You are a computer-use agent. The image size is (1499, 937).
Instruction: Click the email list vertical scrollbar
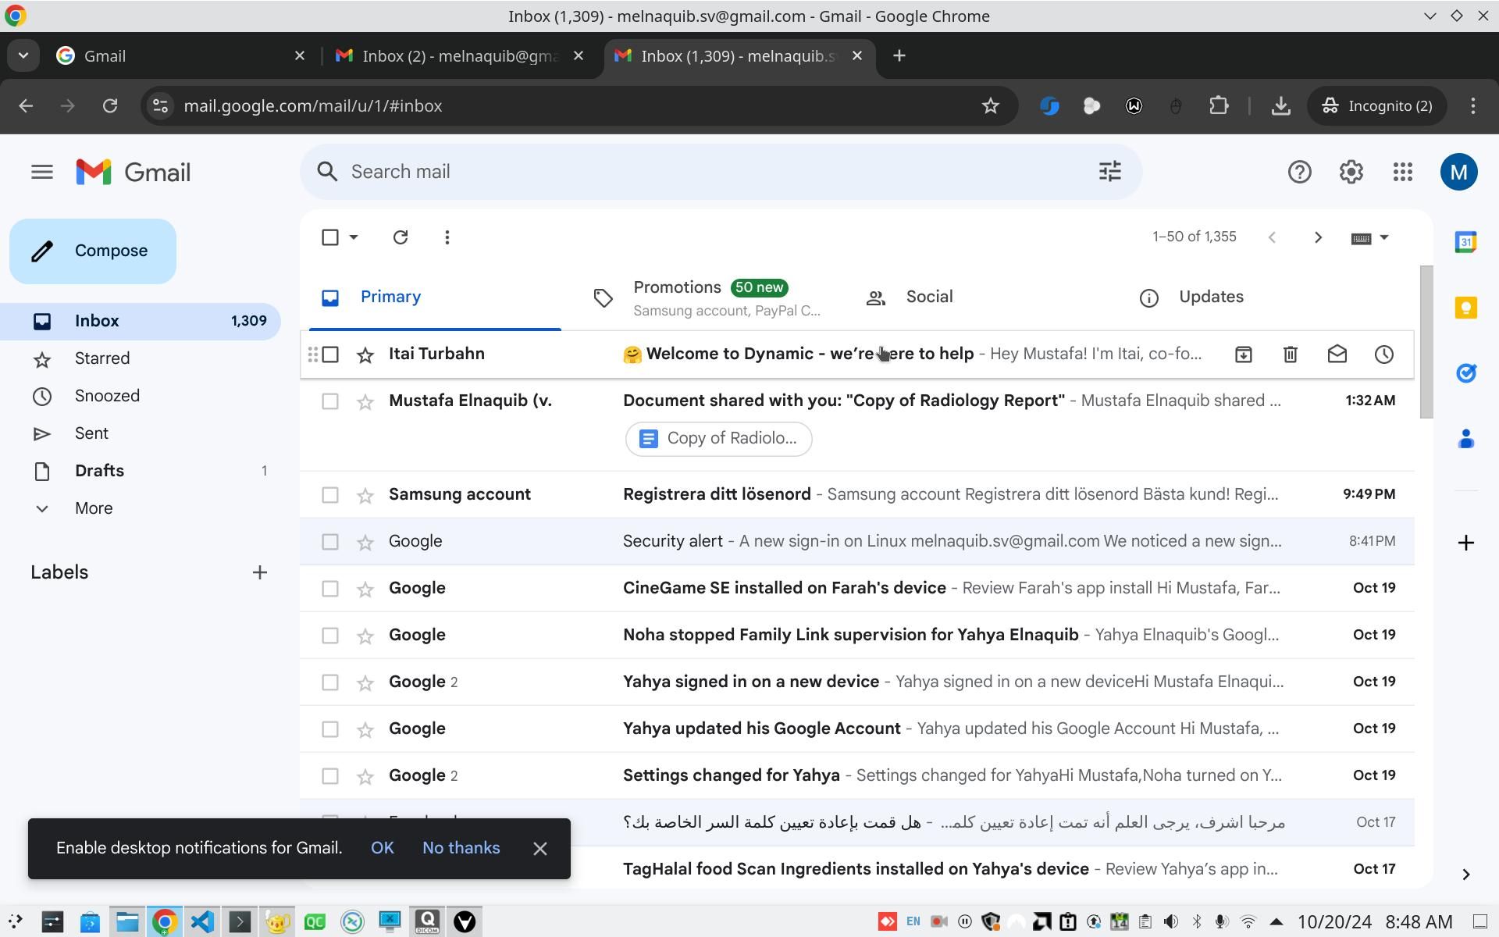(1426, 342)
